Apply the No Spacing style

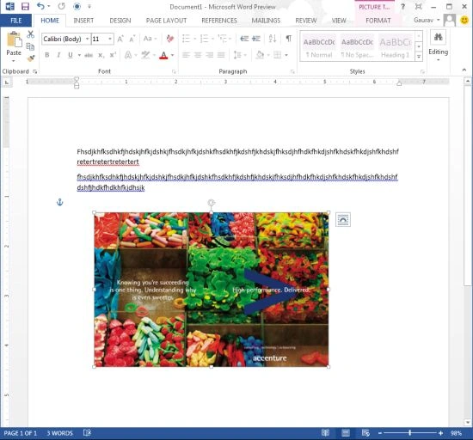(357, 47)
